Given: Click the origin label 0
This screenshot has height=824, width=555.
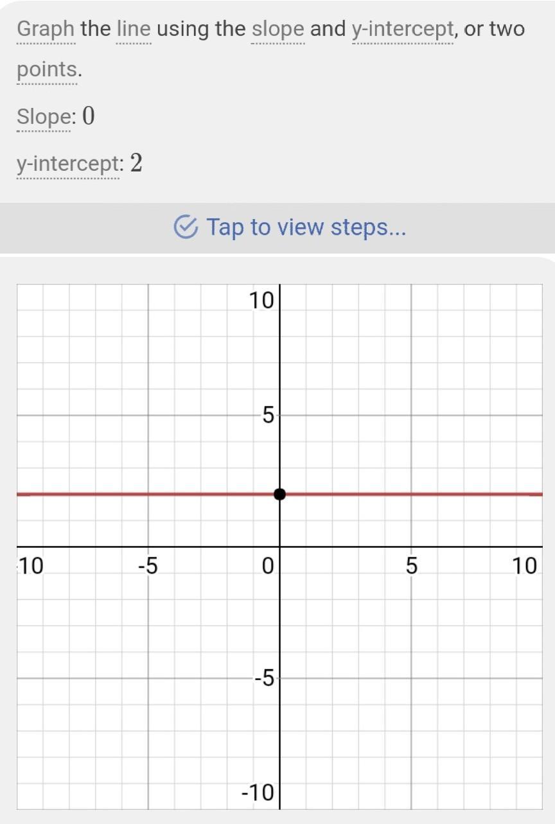Looking at the screenshot, I should click(x=268, y=566).
